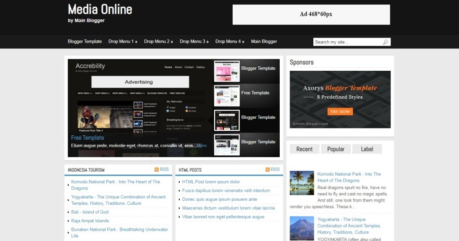This screenshot has width=459, height=241.
Task: Open the Indonesia Tourism RSS feed icon
Action: click(156, 169)
